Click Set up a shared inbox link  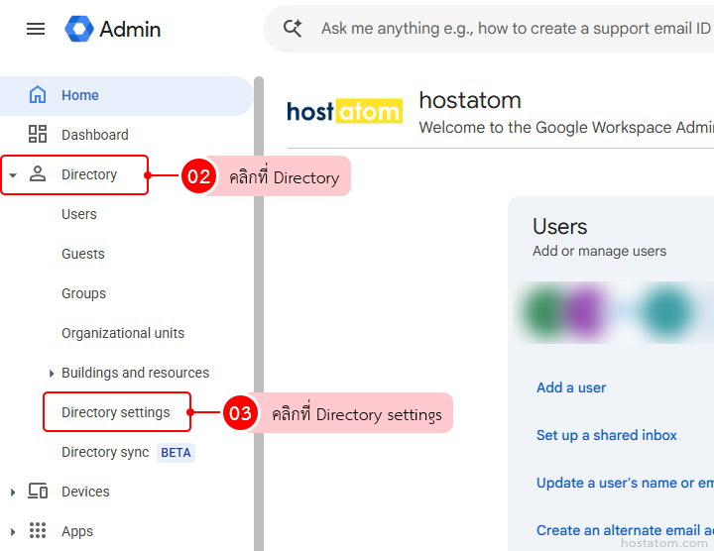pyautogui.click(x=607, y=435)
